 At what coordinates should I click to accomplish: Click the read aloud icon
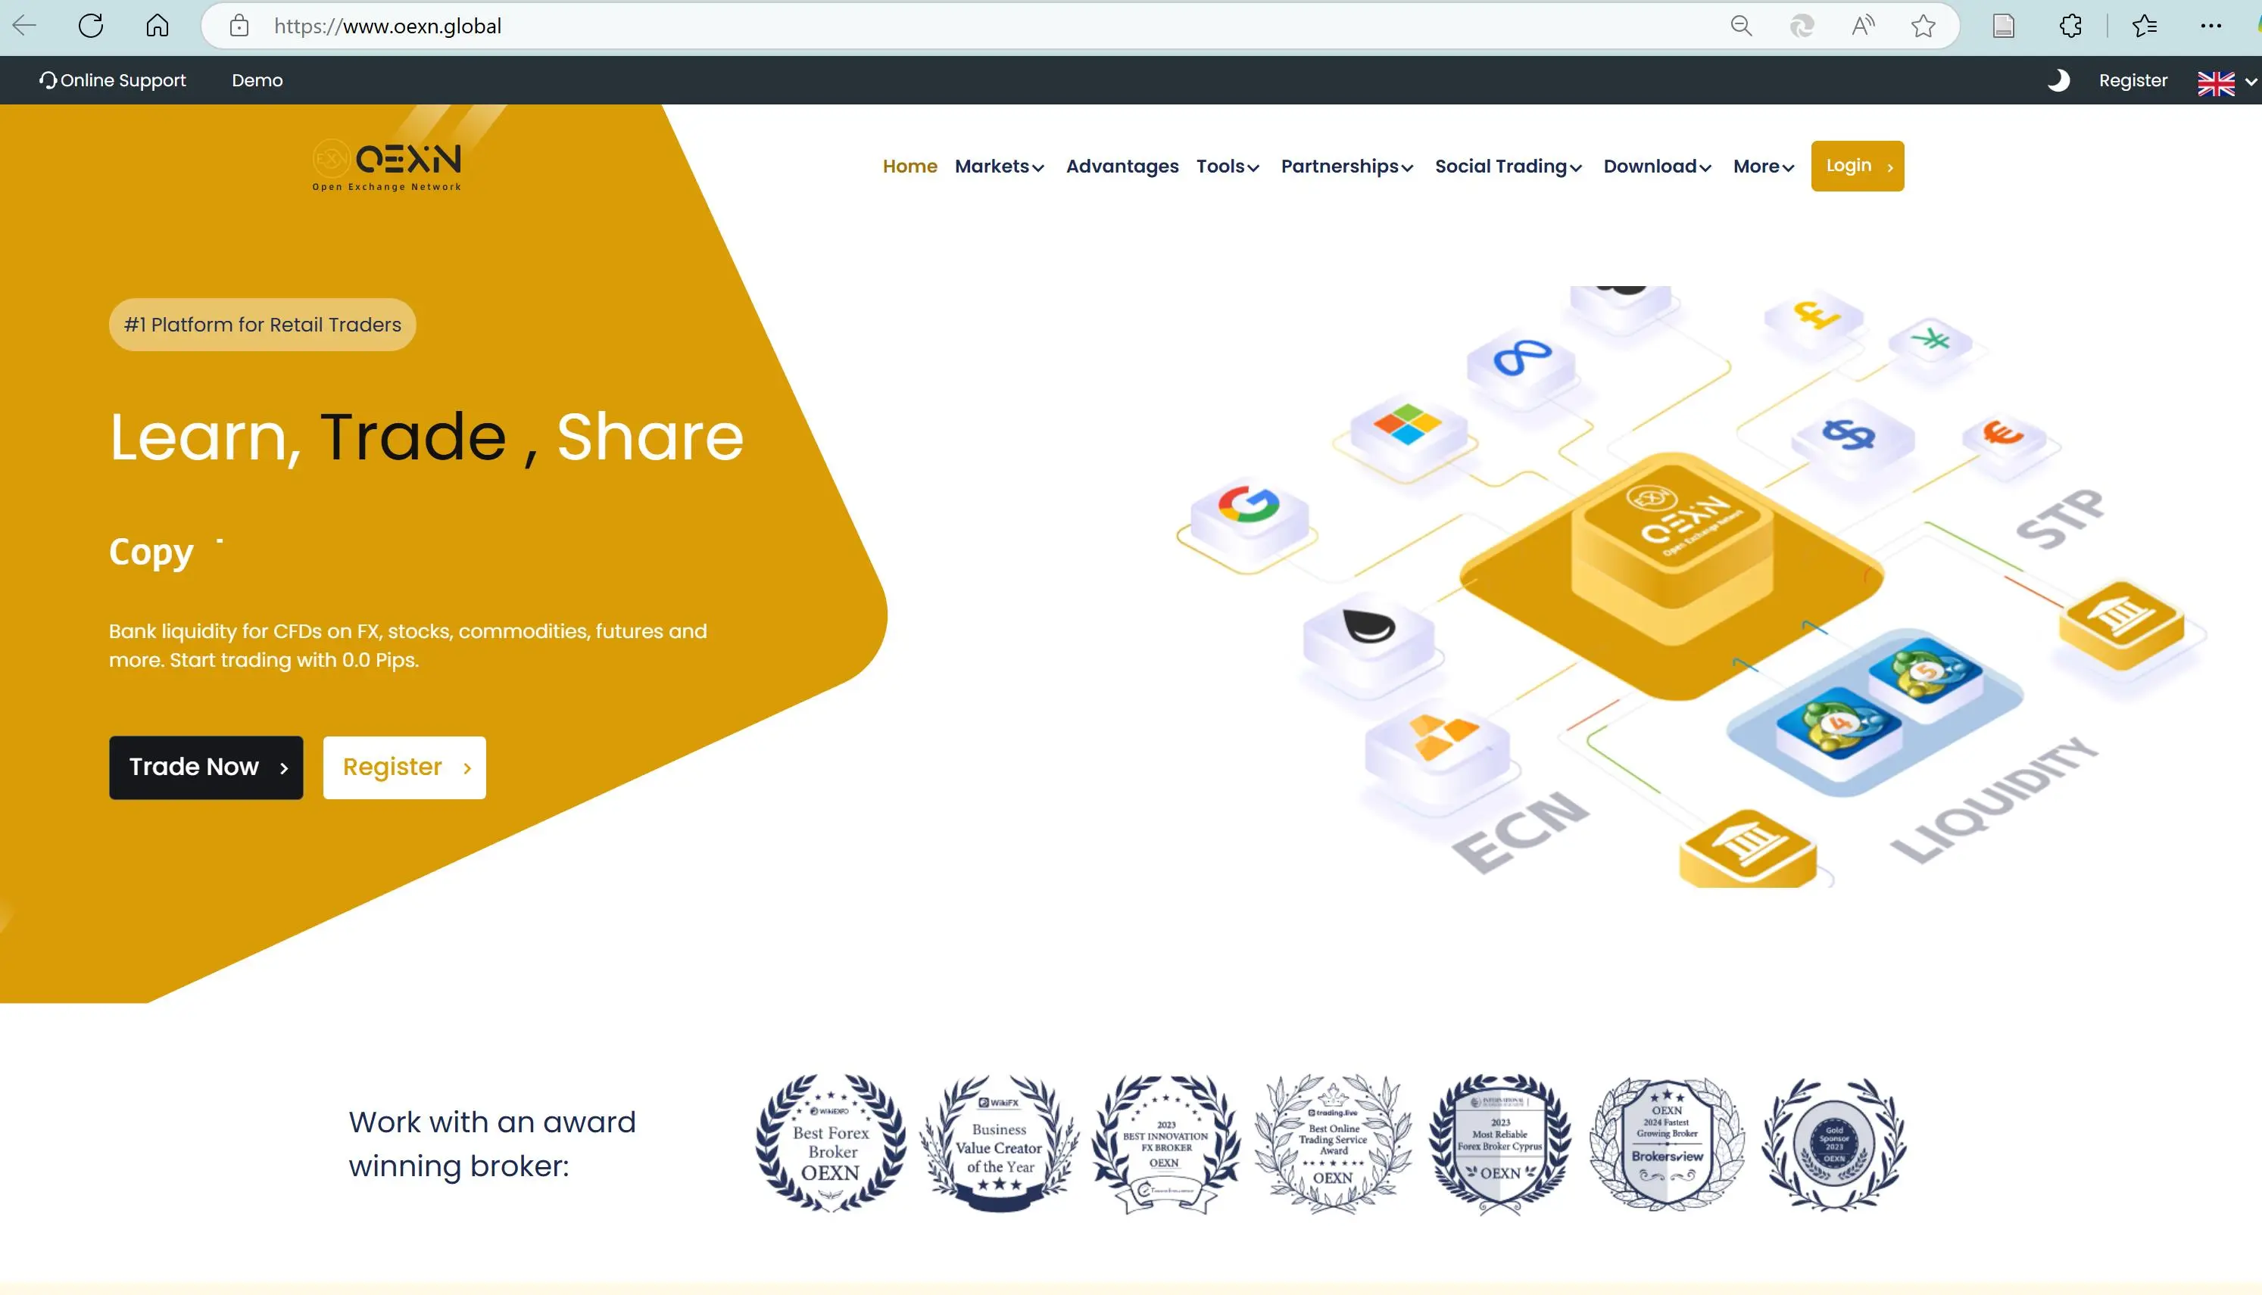[1862, 26]
